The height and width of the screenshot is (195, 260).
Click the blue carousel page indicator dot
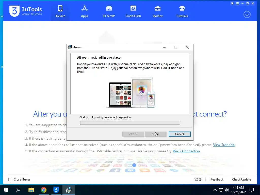click(x=134, y=165)
